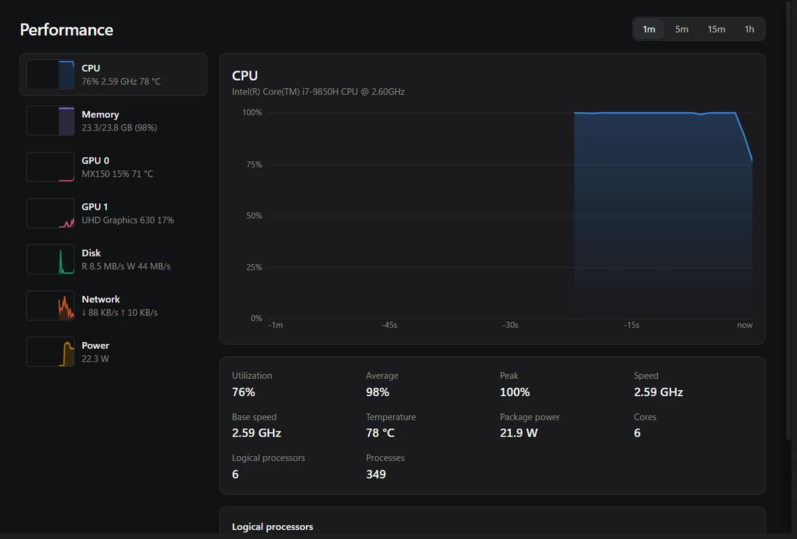Switch time range to 5m
This screenshot has height=539, width=797.
(x=682, y=29)
